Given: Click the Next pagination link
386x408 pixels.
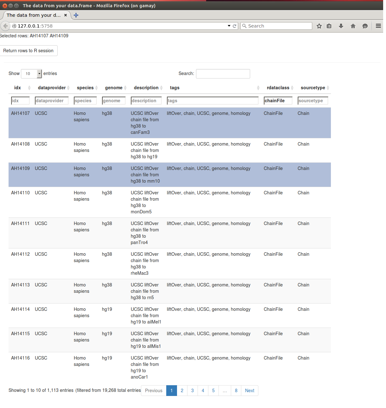Looking at the screenshot, I should 250,391.
